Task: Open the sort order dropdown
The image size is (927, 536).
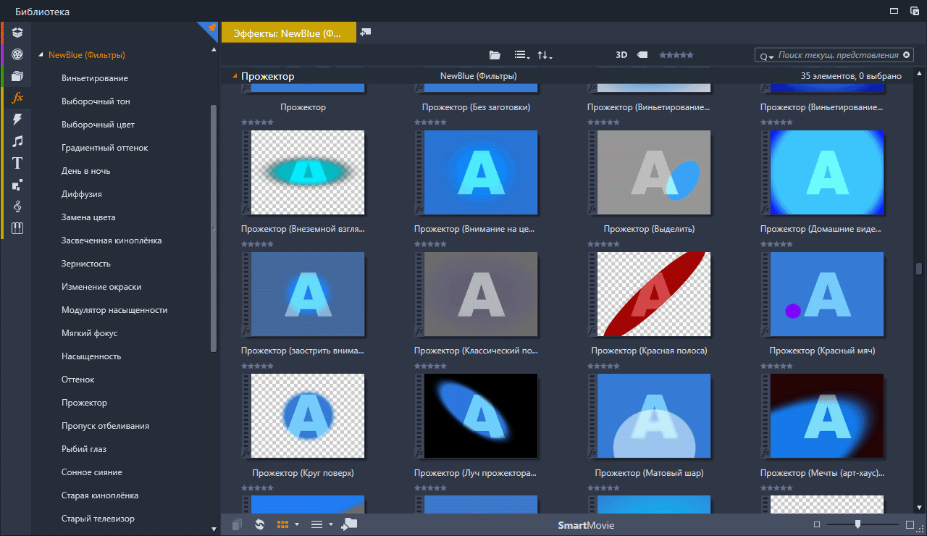Action: click(545, 55)
